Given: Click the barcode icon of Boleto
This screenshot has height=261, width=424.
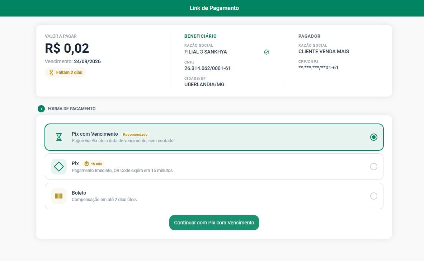Looking at the screenshot, I should point(59,196).
